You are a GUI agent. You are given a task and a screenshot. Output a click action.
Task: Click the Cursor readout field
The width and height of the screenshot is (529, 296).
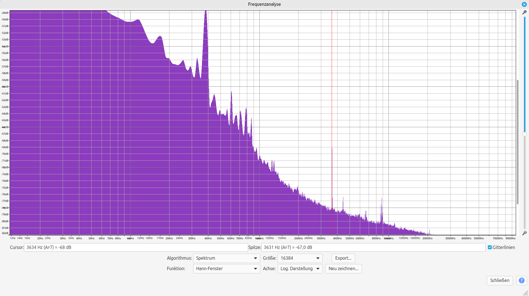[136, 247]
